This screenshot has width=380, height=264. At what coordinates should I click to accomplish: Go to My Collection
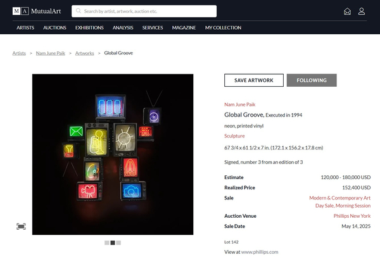tap(223, 28)
